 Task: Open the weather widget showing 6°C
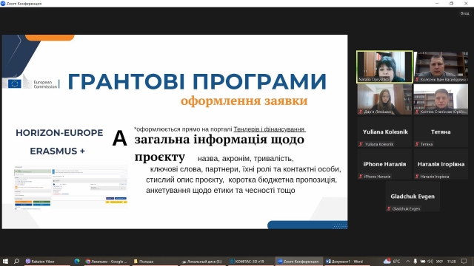click(392, 261)
